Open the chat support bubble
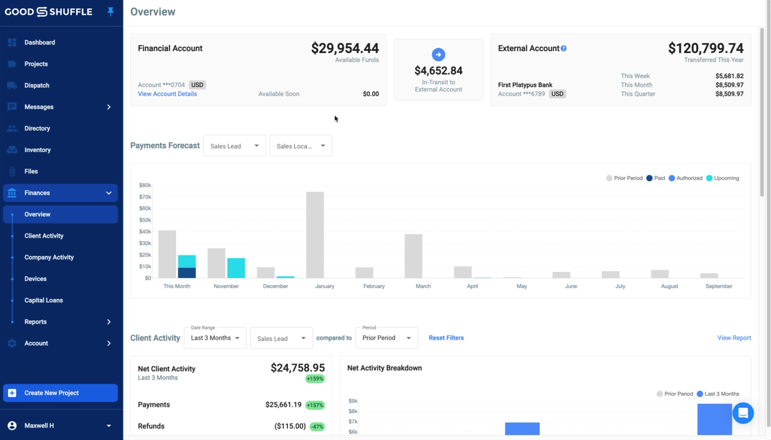Image resolution: width=771 pixels, height=440 pixels. coord(743,413)
